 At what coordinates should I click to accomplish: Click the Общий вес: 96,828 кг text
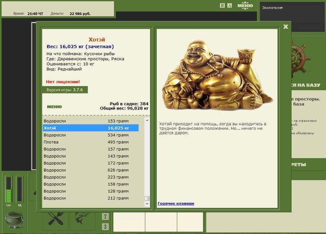[x=124, y=108]
